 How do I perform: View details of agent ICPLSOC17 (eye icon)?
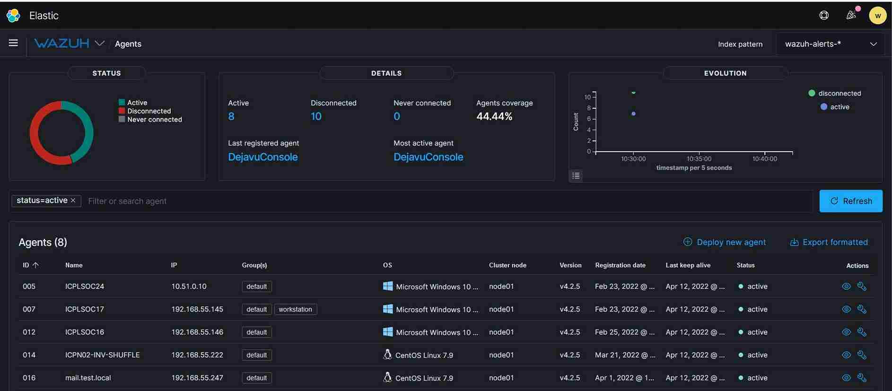pyautogui.click(x=847, y=309)
